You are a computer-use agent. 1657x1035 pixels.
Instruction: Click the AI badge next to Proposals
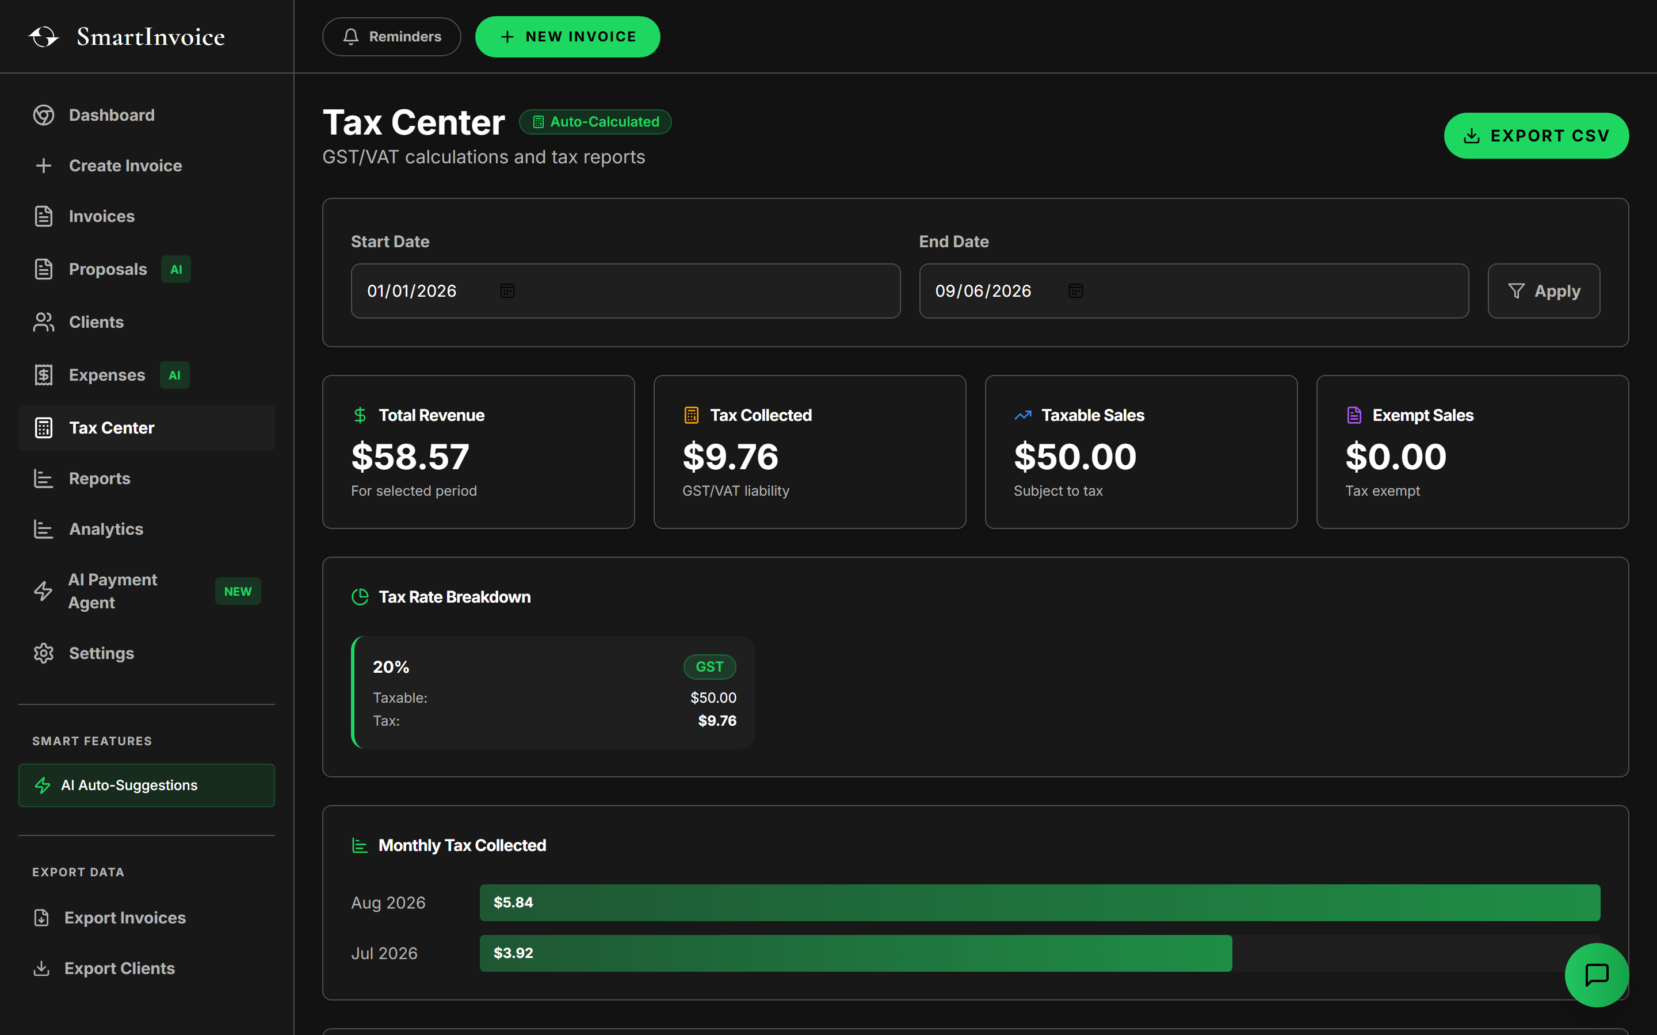176,269
